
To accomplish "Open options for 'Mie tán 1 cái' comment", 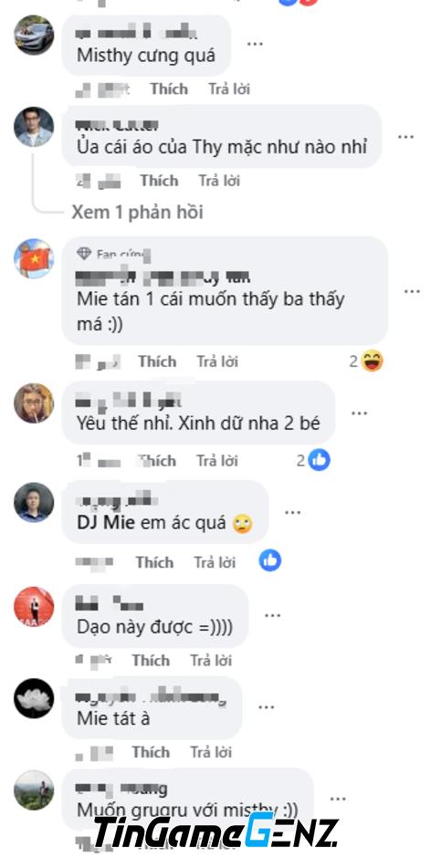I will [x=412, y=292].
